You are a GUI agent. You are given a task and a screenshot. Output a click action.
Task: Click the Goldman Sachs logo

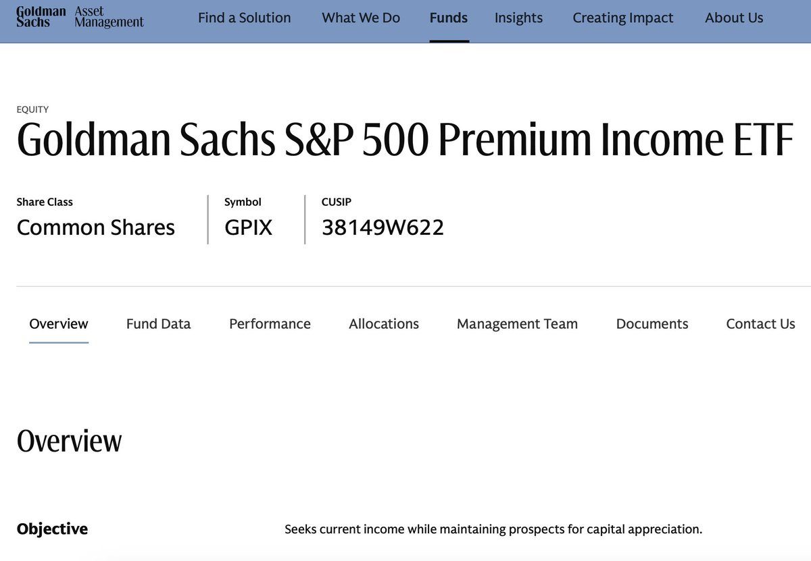click(x=41, y=17)
